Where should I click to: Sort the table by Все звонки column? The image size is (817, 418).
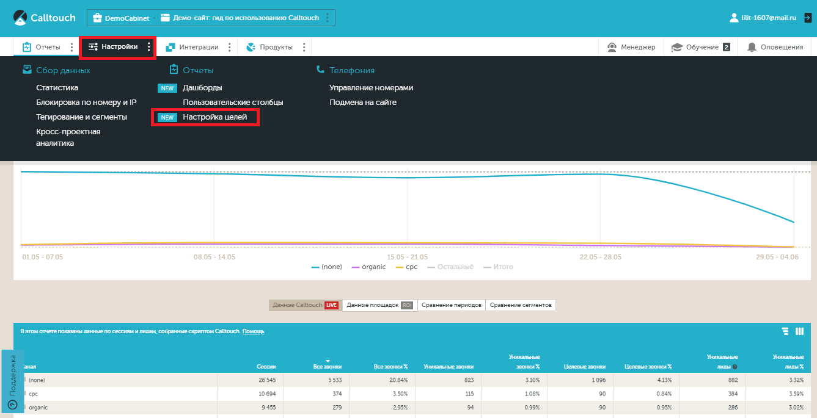[328, 367]
